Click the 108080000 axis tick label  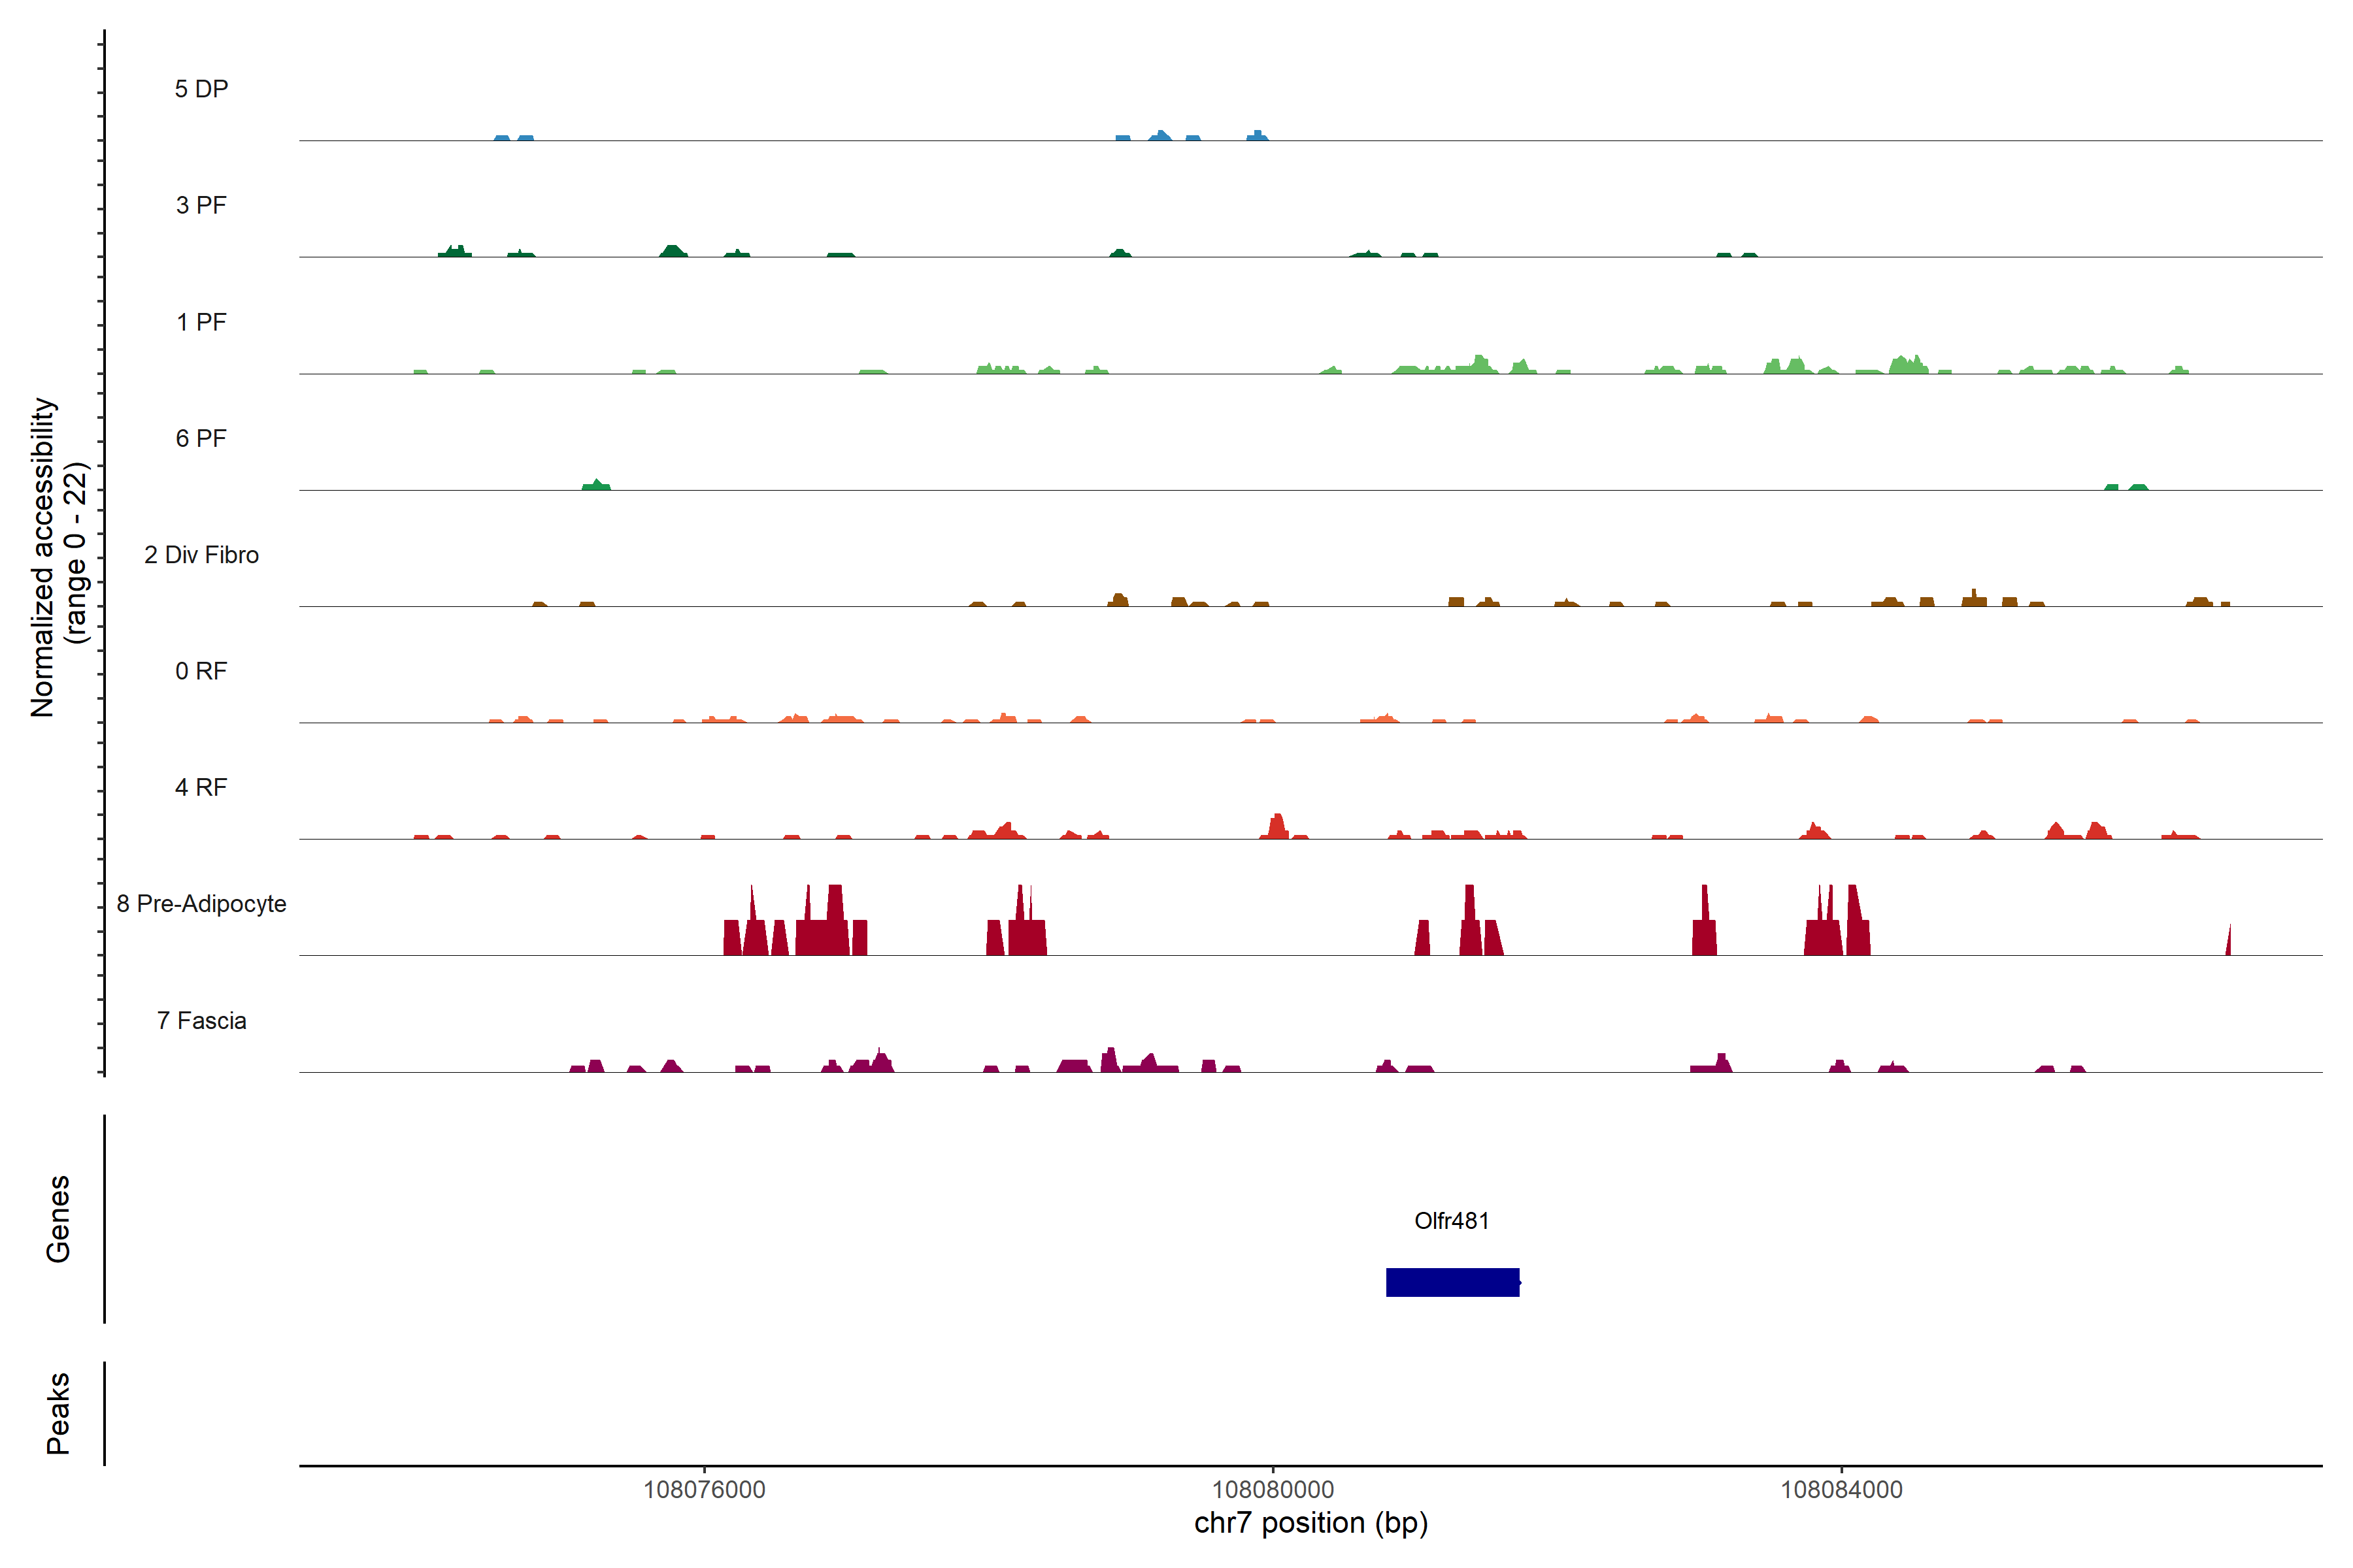click(x=1273, y=1489)
